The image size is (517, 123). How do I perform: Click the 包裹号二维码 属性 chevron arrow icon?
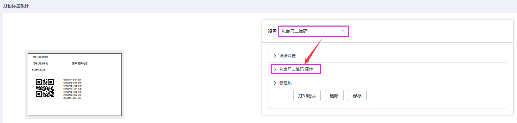click(275, 69)
